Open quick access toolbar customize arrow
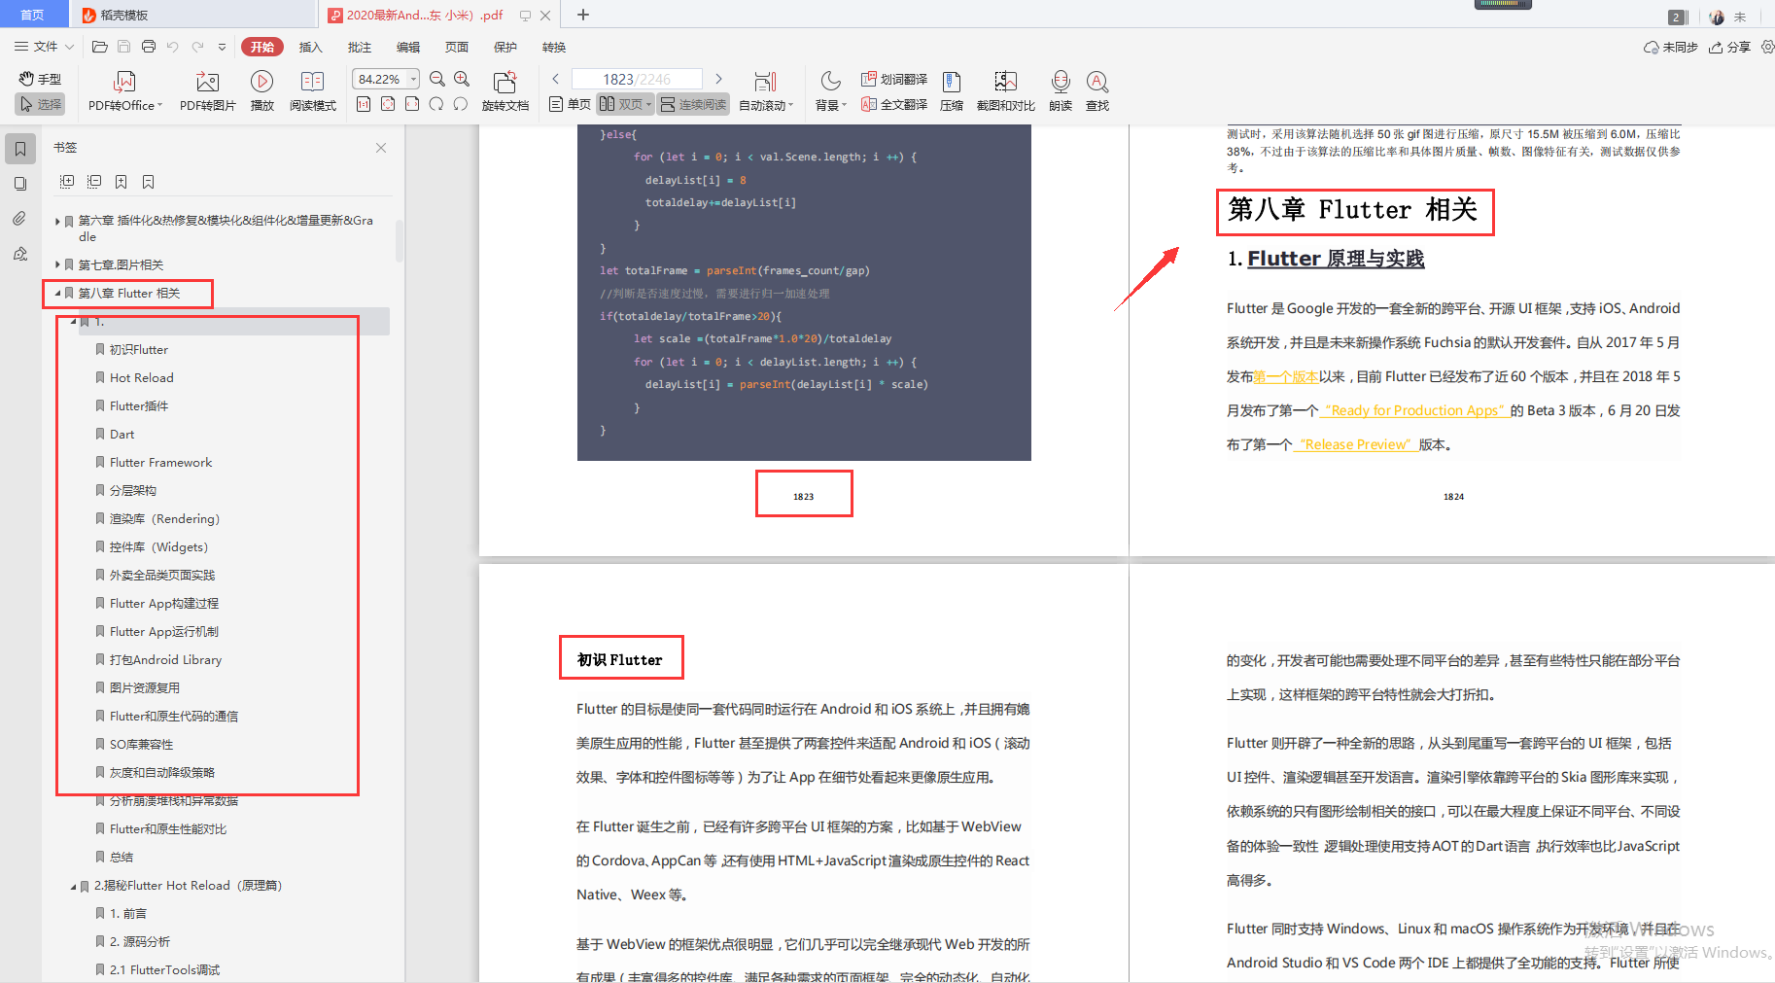Image resolution: width=1775 pixels, height=983 pixels. [223, 47]
